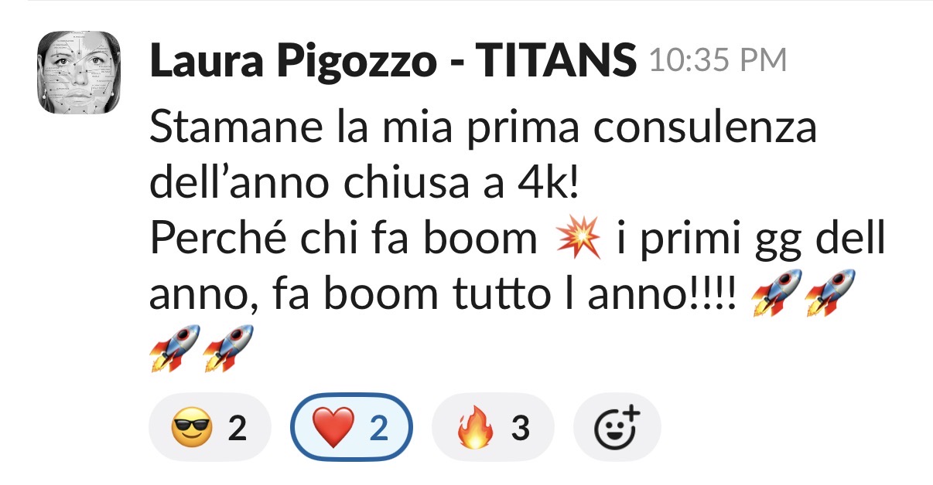Remove your red heart reaction
Image resolution: width=933 pixels, height=485 pixels.
click(x=352, y=427)
